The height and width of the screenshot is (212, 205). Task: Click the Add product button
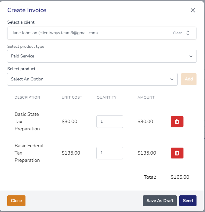point(189,79)
